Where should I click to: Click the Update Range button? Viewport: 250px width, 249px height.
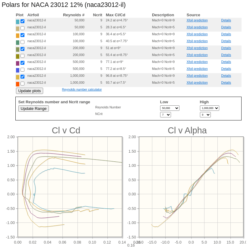[33, 109]
